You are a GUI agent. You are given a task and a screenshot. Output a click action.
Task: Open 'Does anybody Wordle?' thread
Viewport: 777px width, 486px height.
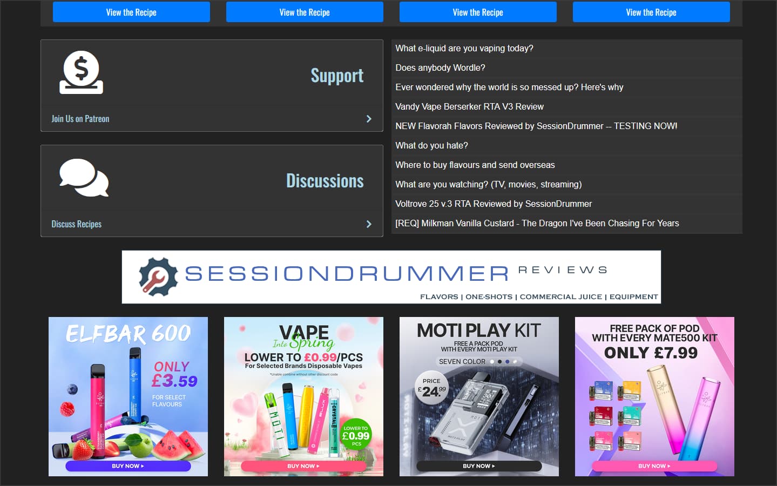point(440,68)
